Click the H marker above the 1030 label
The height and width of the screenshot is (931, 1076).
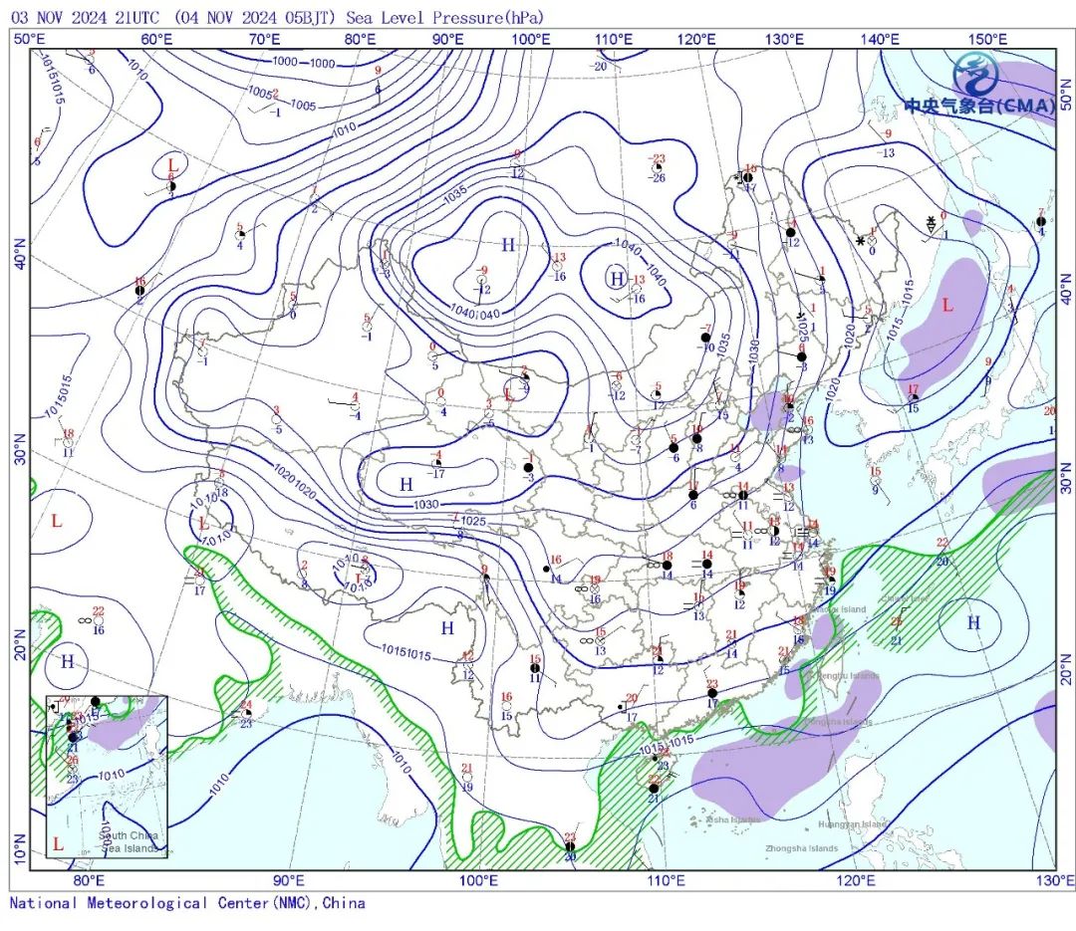point(406,485)
